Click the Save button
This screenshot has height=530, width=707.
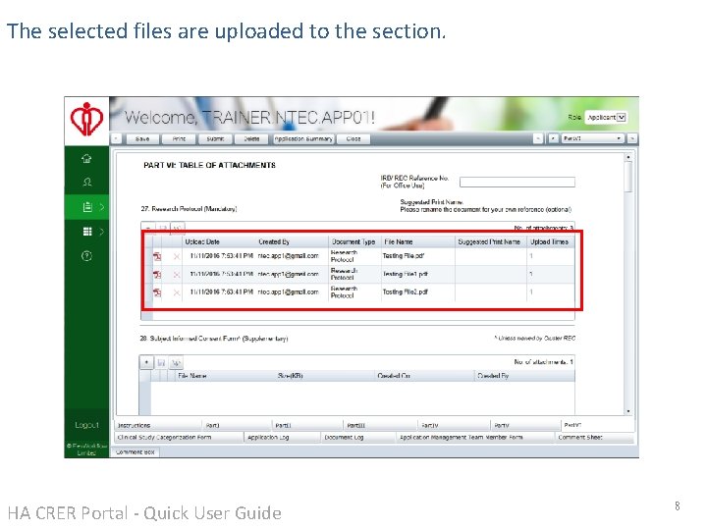click(x=142, y=138)
